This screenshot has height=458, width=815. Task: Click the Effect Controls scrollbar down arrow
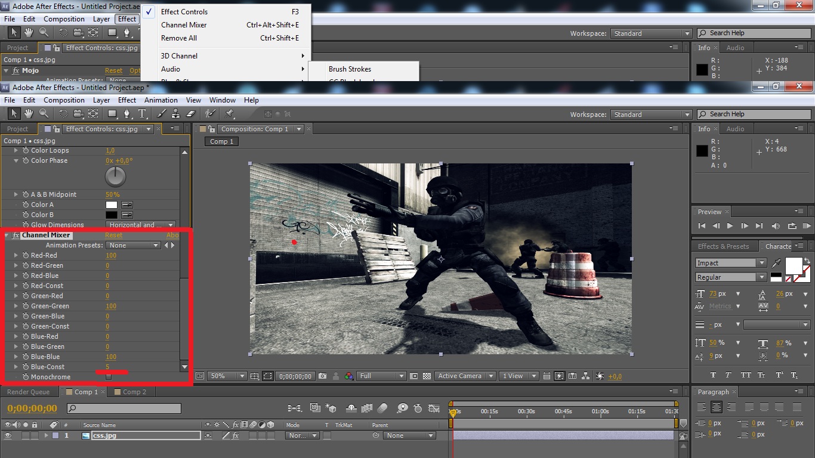(x=184, y=367)
